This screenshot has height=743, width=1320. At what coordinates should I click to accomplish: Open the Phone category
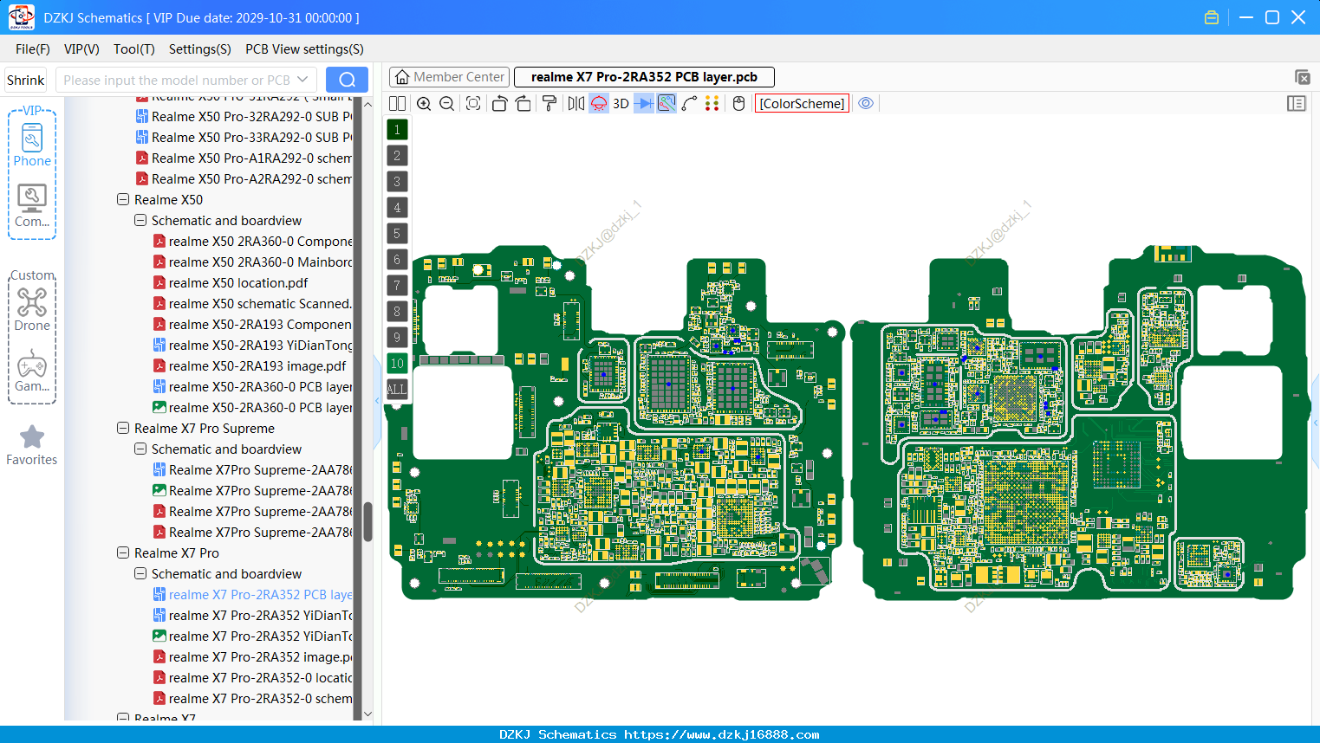click(x=32, y=145)
